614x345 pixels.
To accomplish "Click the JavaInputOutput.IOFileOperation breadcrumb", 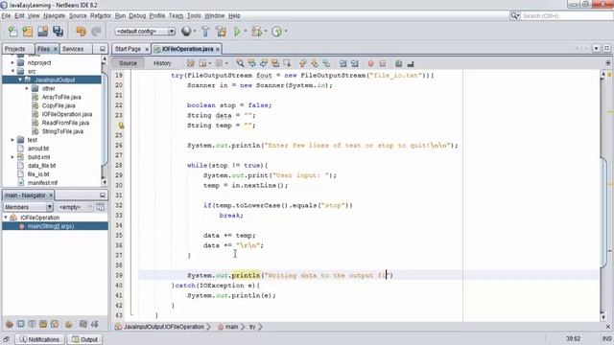I will (160, 327).
